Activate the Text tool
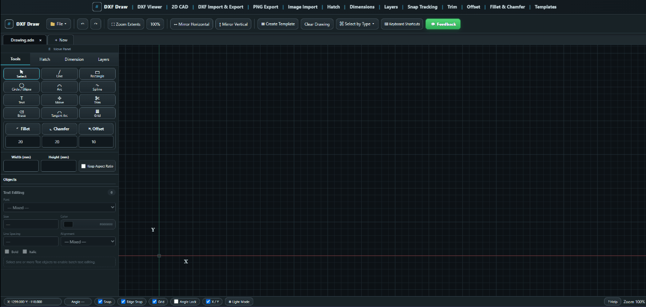Screen dimensions: 646x307 point(22,100)
